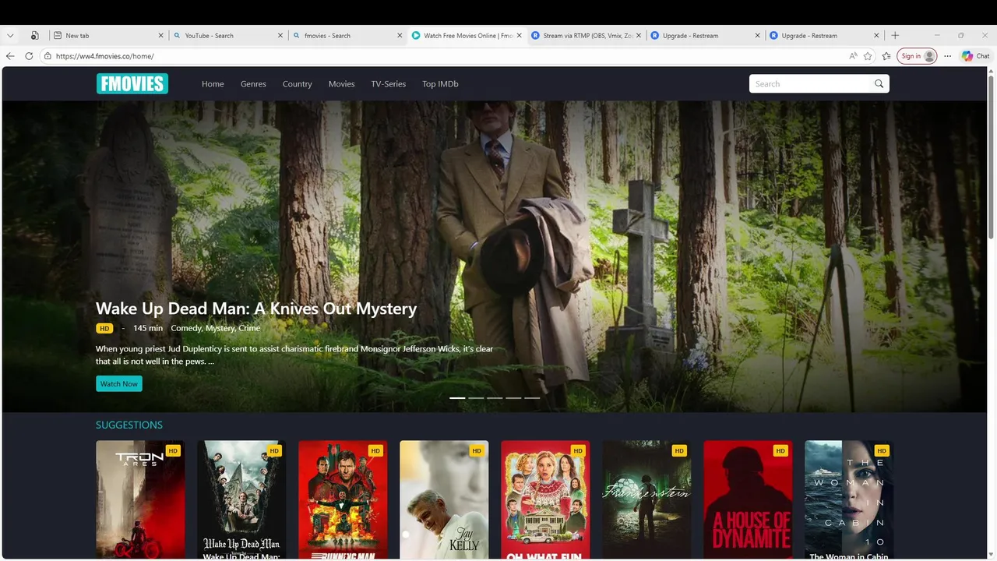997x561 pixels.
Task: Open Wake Up Dead Man: A Knives Out Mystery title
Action: pyautogui.click(x=256, y=309)
